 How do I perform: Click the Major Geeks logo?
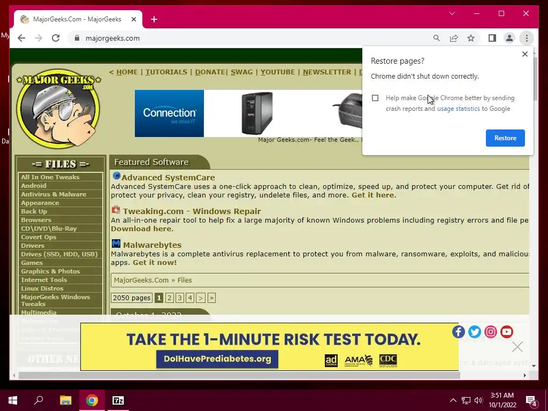[x=58, y=109]
